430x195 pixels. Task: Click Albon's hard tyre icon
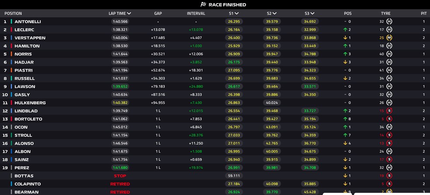click(x=389, y=151)
